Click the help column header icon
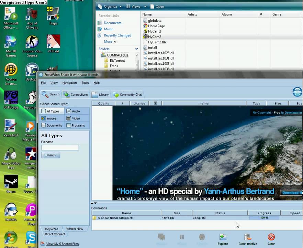Viewport: 303px width, 248px height. pyautogui.click(x=155, y=103)
